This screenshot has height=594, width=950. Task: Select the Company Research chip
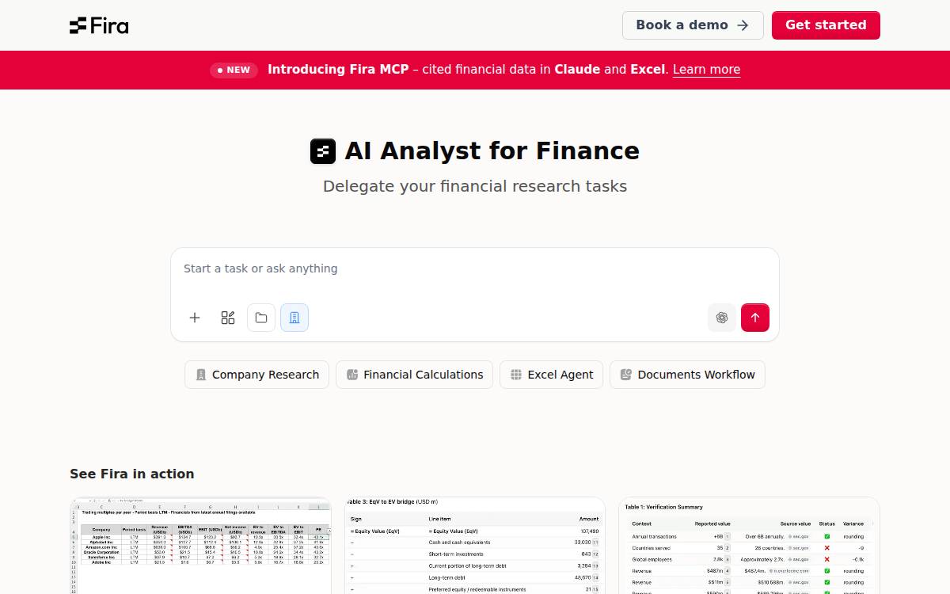[257, 375]
